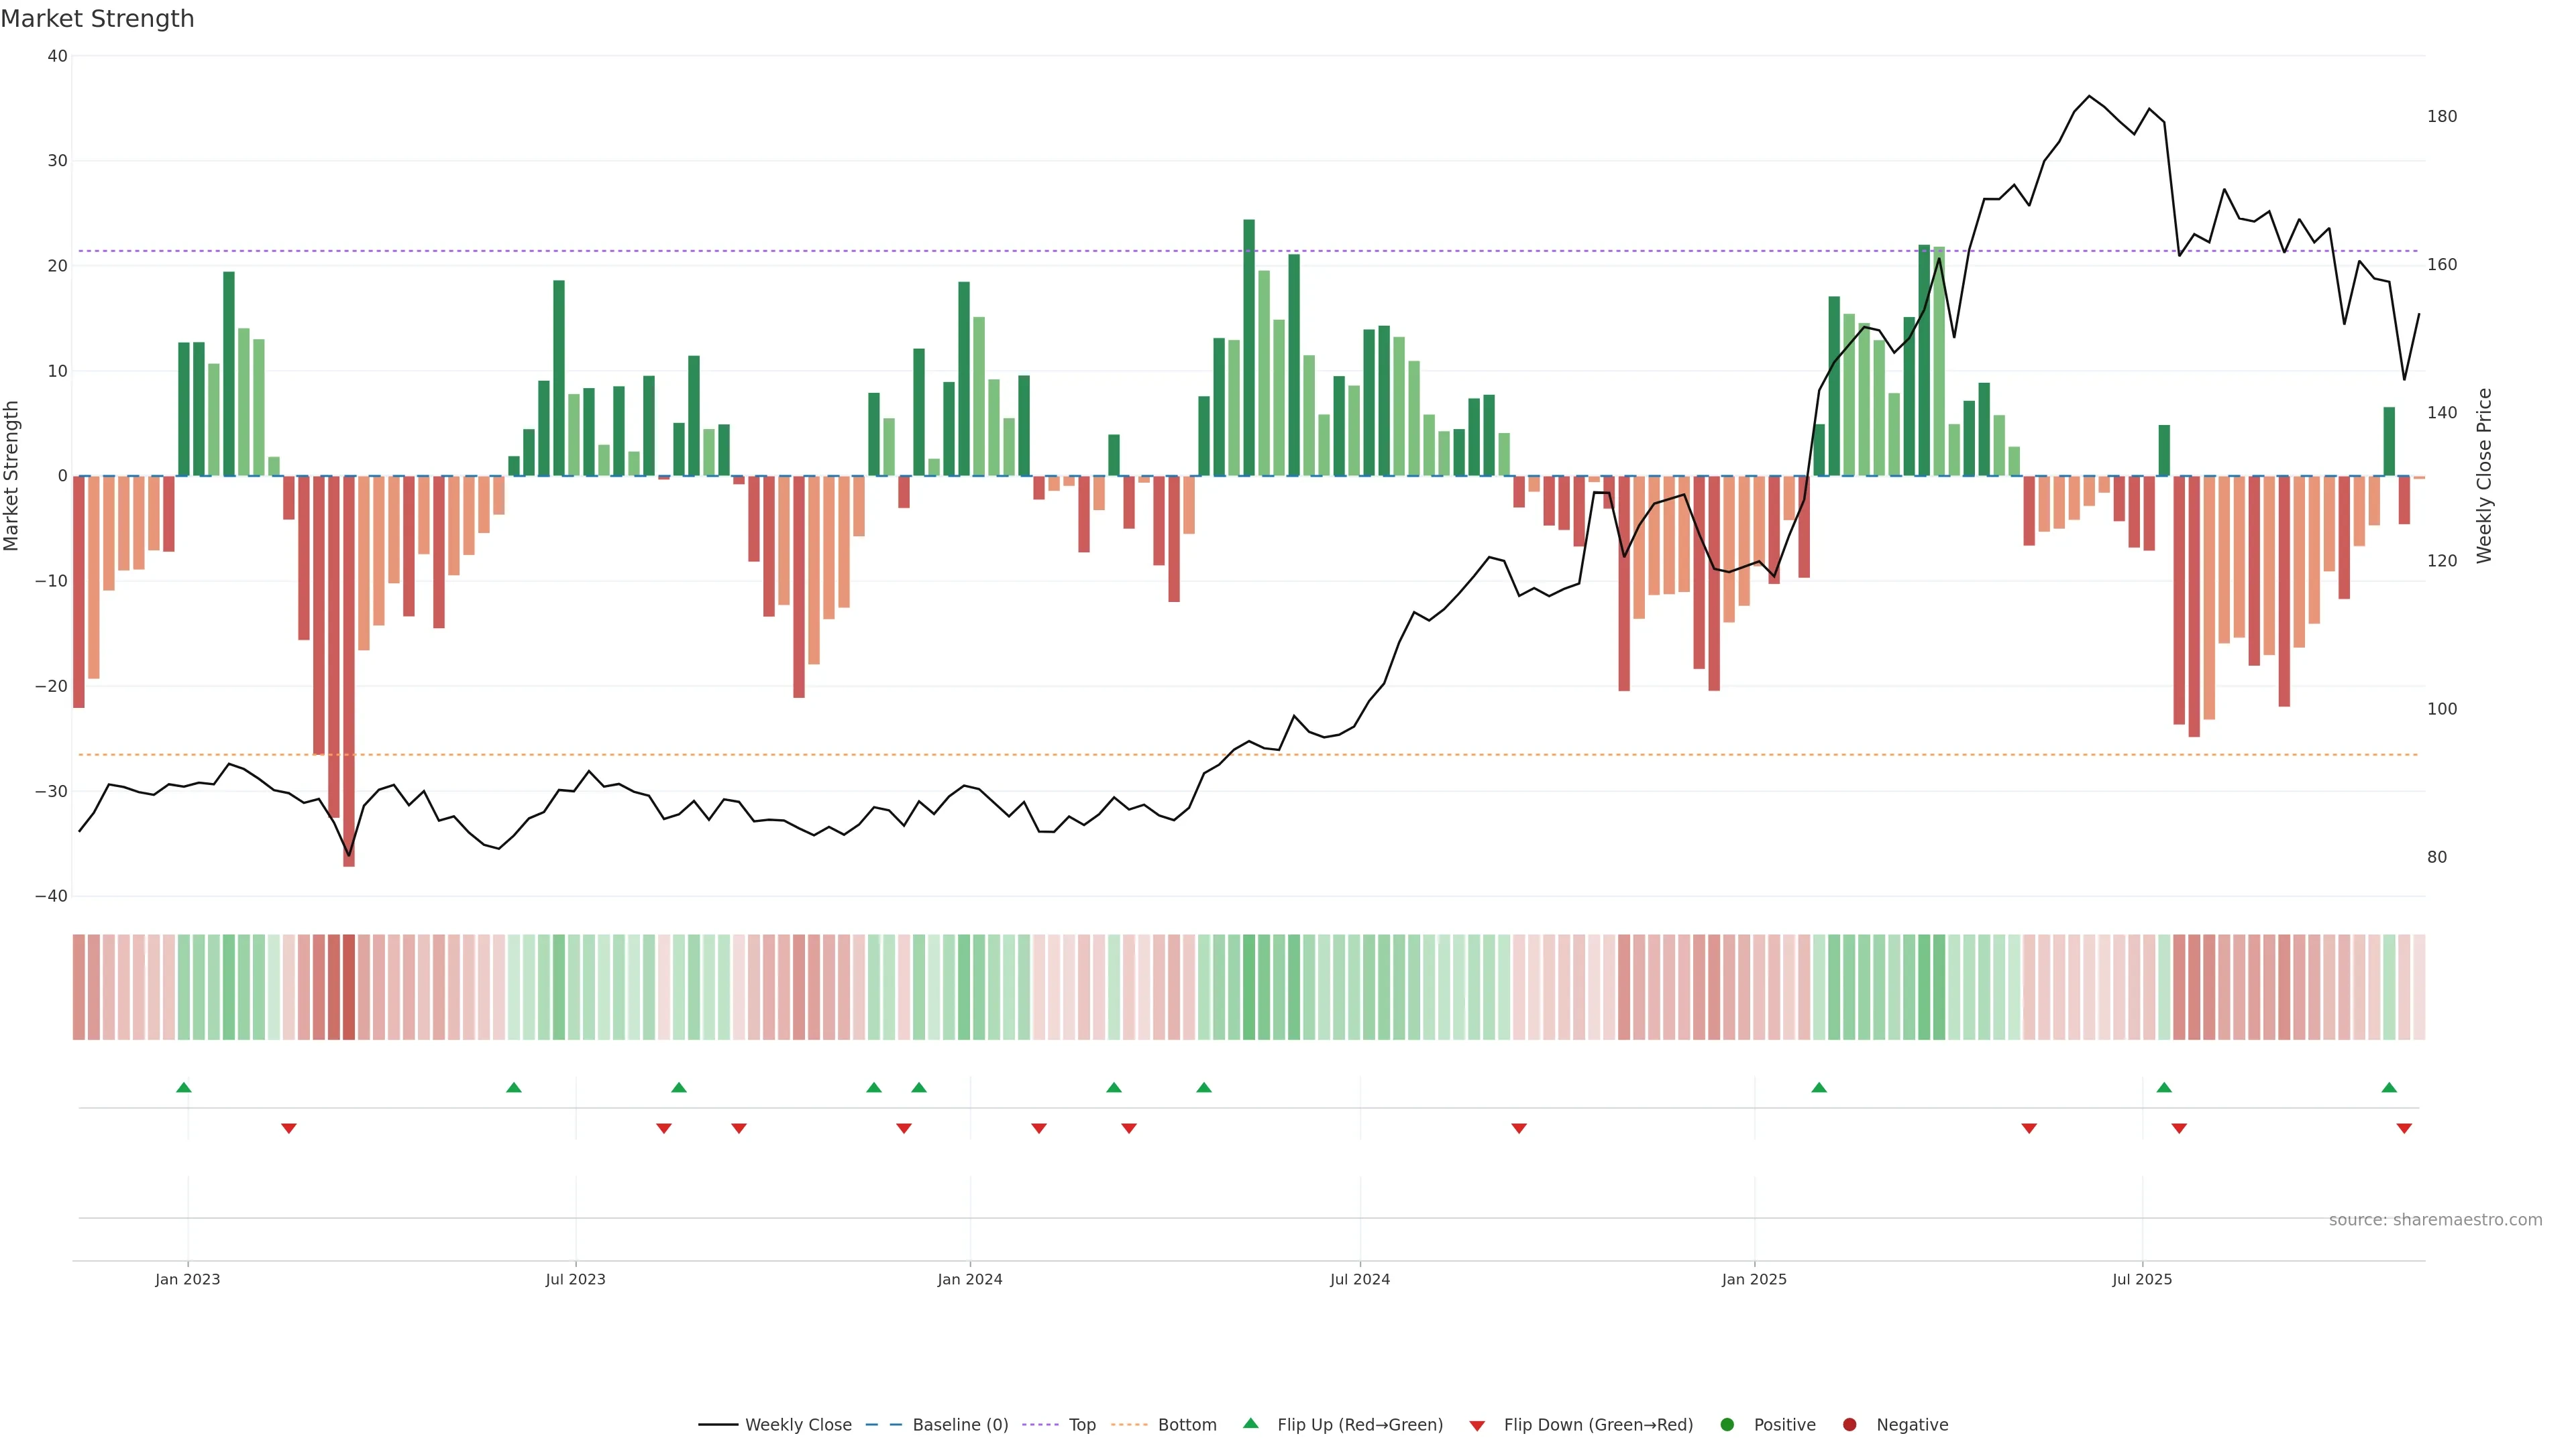Click the first flip-down marker after Jan 2023

click(289, 1128)
